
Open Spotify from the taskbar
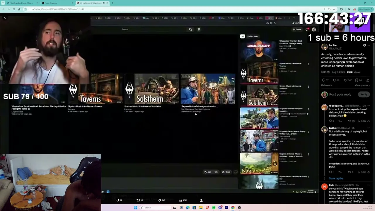pyautogui.click(x=214, y=207)
